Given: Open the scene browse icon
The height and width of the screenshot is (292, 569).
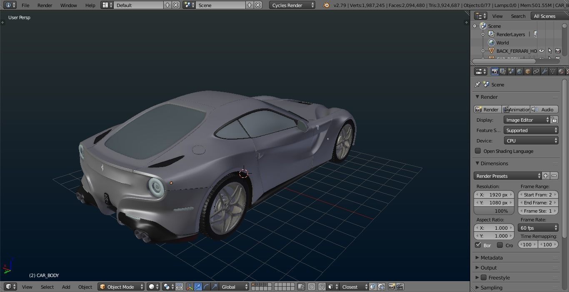Looking at the screenshot, I should pyautogui.click(x=189, y=5).
